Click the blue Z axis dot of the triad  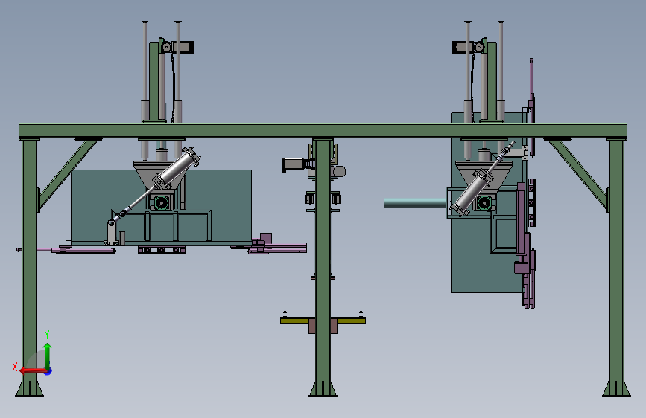click(48, 371)
